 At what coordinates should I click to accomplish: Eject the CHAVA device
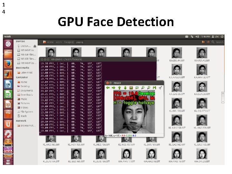[35, 46]
